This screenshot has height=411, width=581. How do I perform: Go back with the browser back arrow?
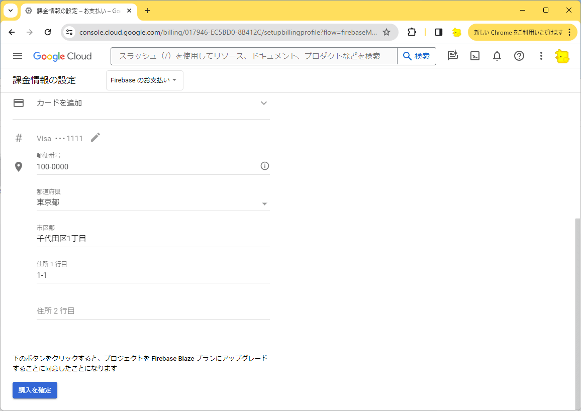tap(12, 32)
